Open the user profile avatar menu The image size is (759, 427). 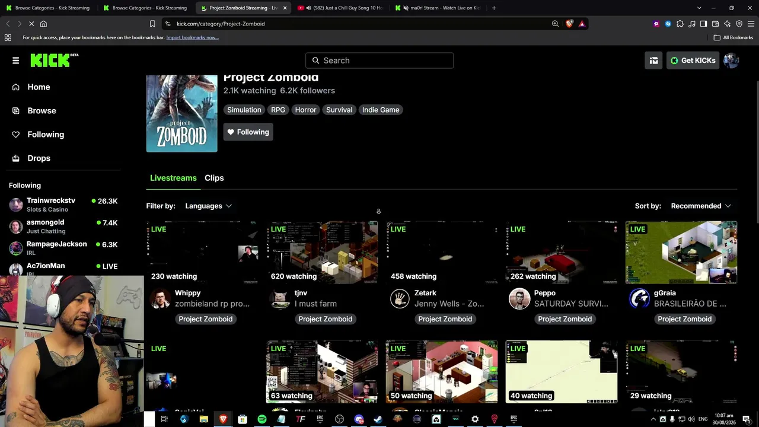coord(731,60)
